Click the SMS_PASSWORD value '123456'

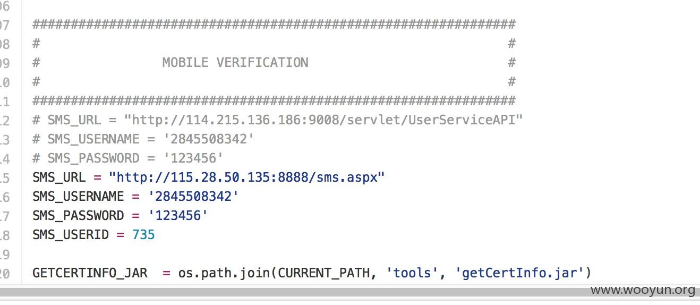coord(177,215)
